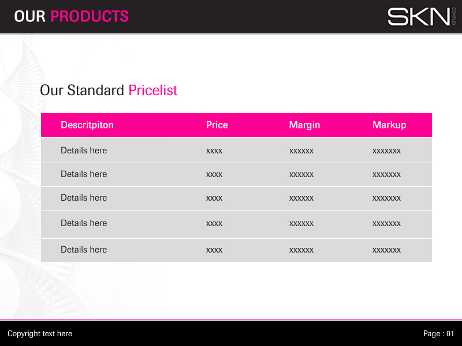The width and height of the screenshot is (462, 346).
Task: Click the SKN Complex logo
Action: point(422,16)
